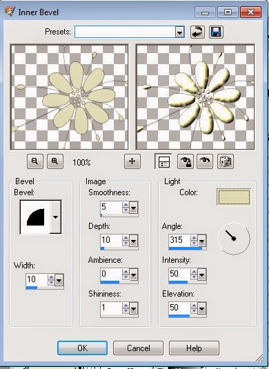269x369 pixels.
Task: Click the zoom out magnifier icon
Action: click(x=35, y=161)
